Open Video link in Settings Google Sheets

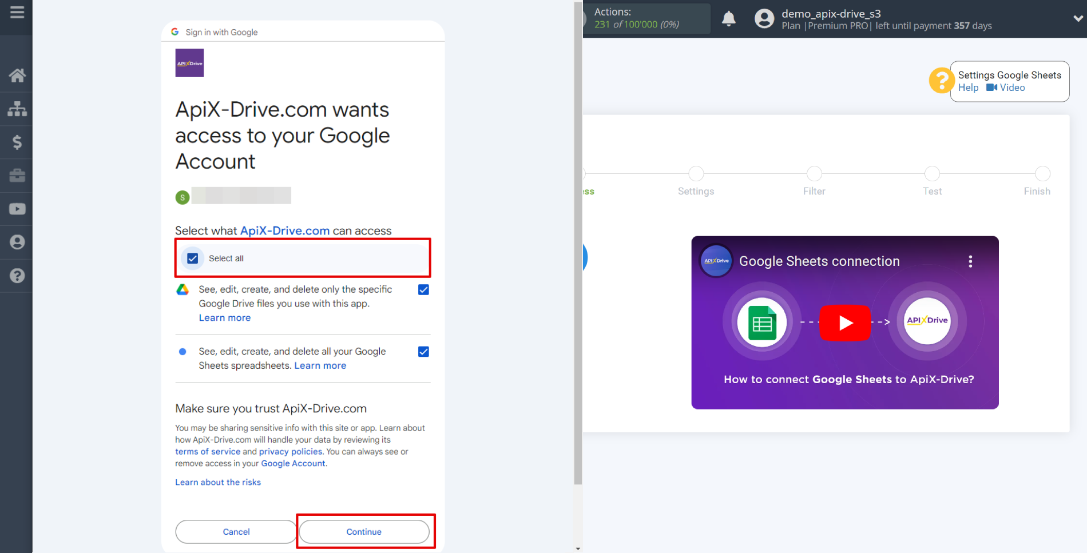1006,87
